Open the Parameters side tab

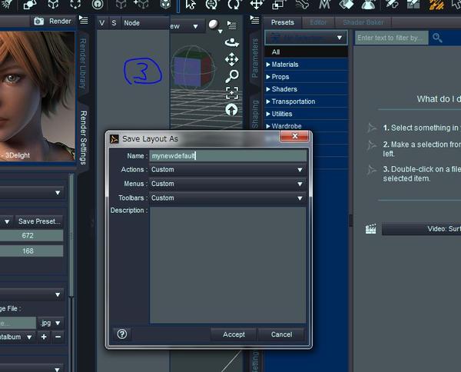(x=254, y=58)
